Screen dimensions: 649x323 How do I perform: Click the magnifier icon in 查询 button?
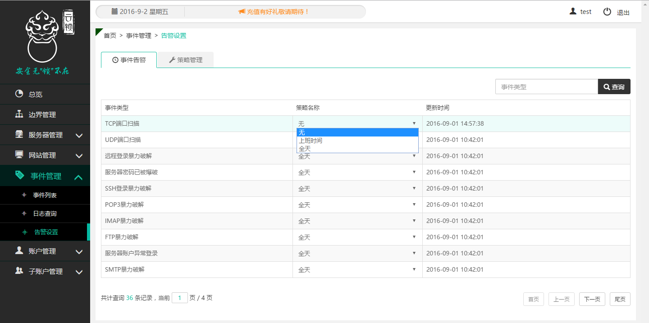[607, 87]
